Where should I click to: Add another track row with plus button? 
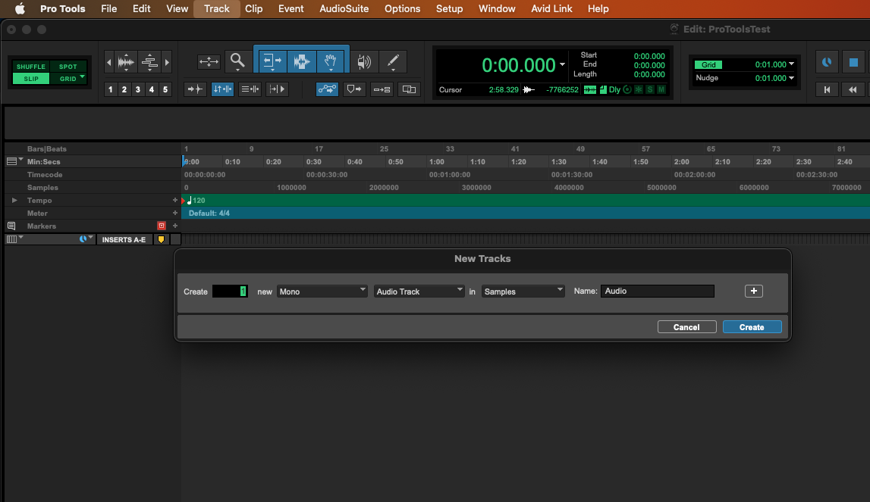pyautogui.click(x=753, y=291)
